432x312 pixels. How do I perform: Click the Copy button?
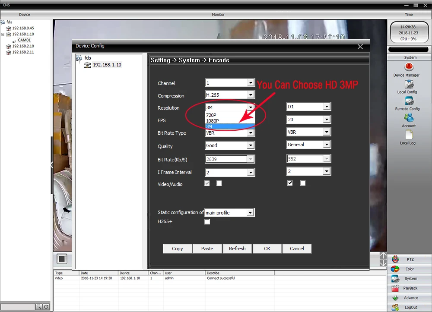click(x=178, y=249)
